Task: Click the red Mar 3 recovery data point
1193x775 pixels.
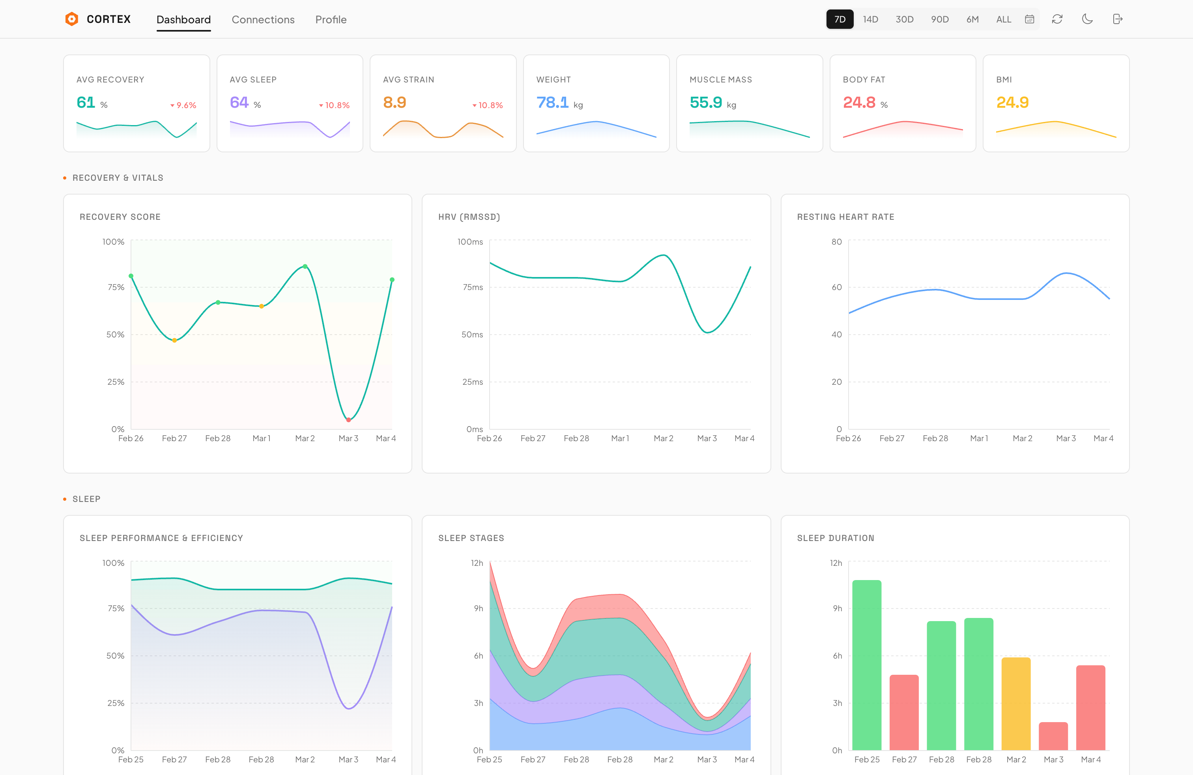Action: (348, 419)
